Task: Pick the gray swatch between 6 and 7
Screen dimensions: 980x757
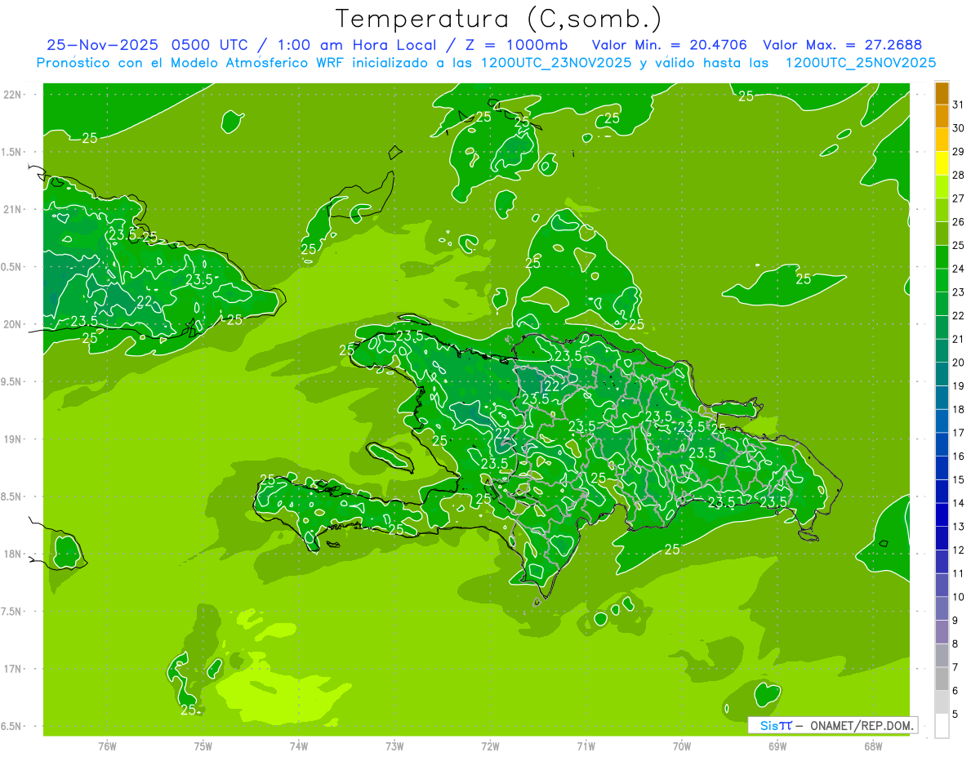Action: tap(942, 679)
